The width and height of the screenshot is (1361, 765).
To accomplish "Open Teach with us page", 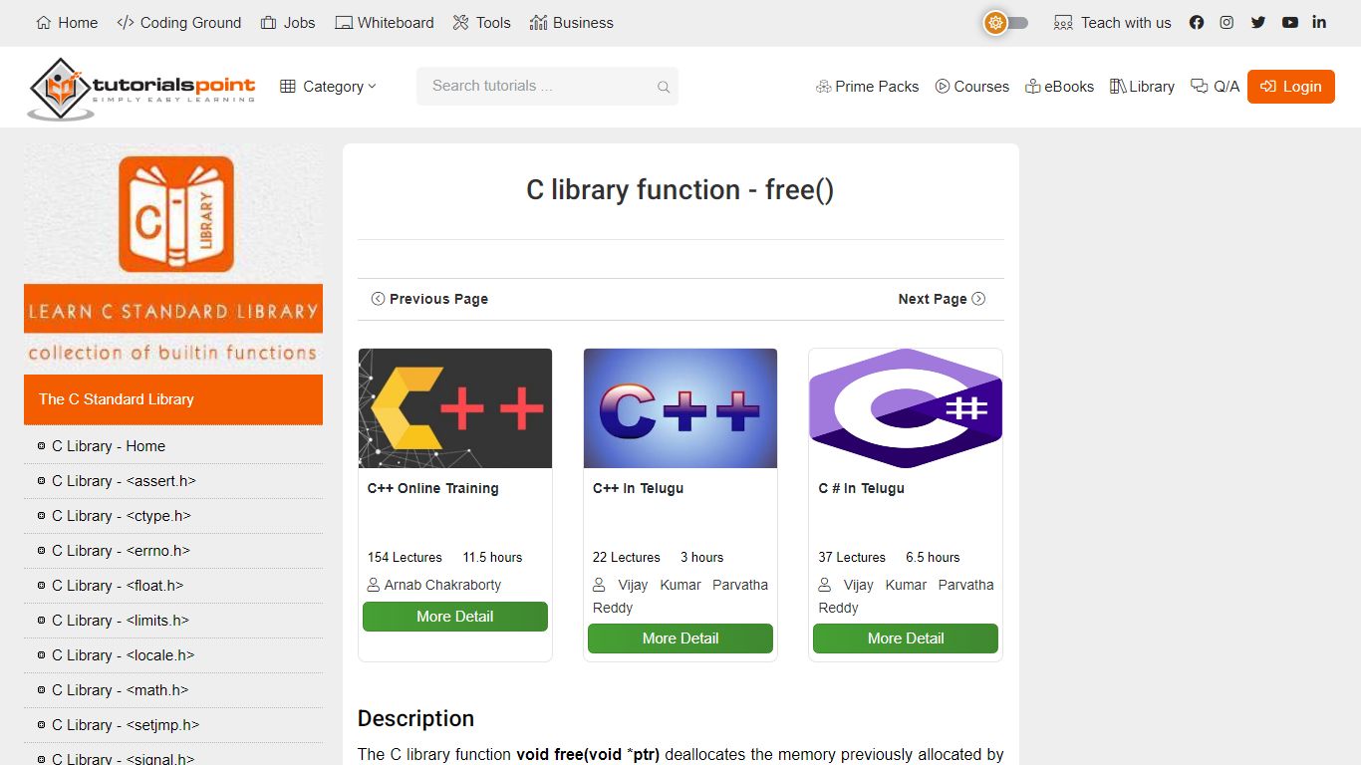I will point(1113,23).
